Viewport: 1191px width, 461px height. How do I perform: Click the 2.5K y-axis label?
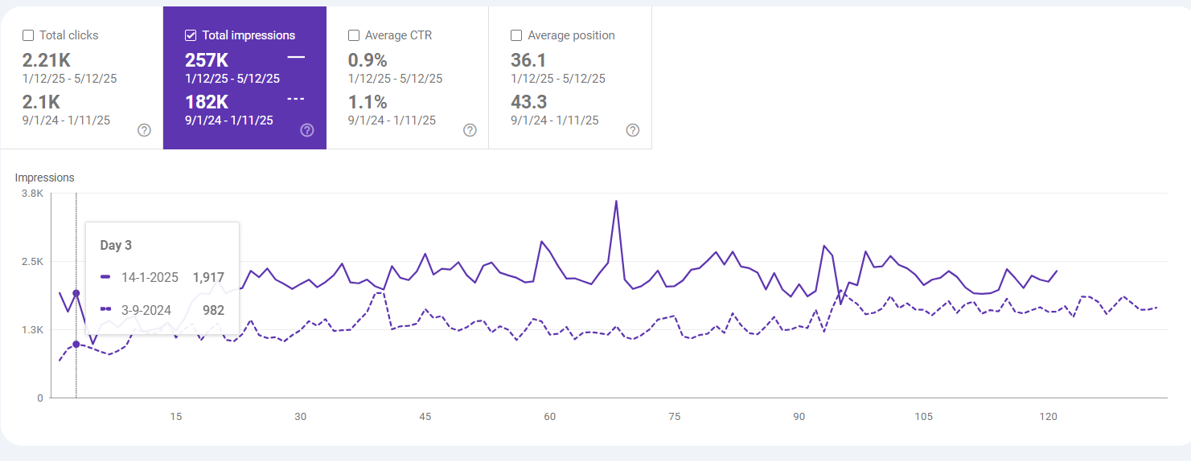(x=32, y=262)
